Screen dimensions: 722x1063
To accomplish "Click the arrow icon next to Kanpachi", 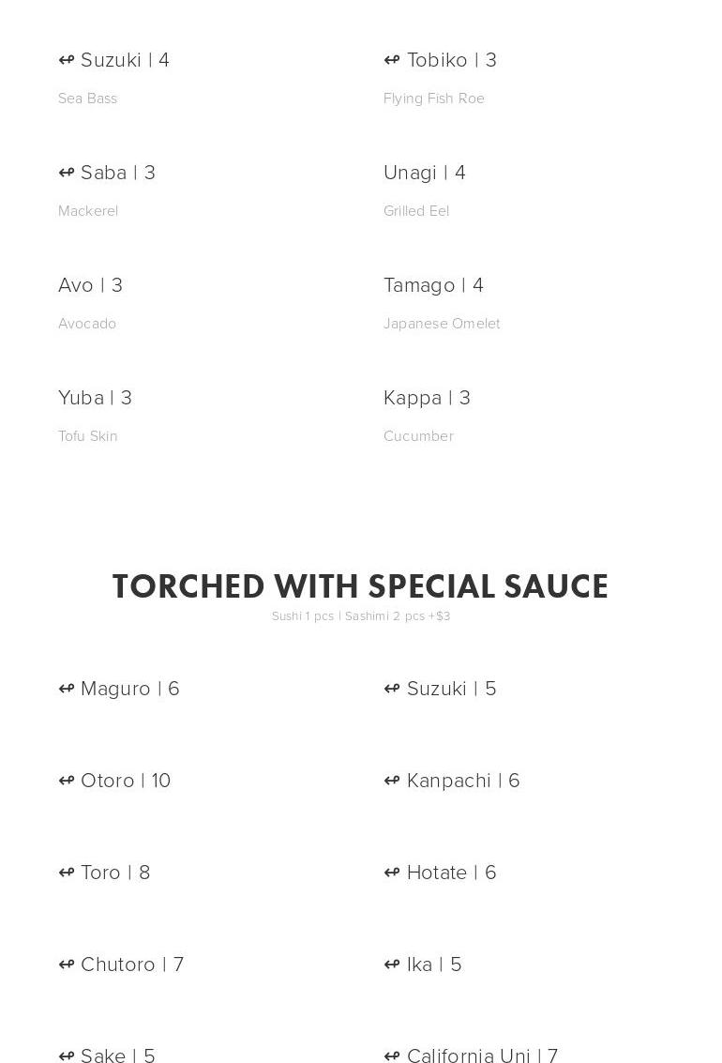I will pos(392,781).
